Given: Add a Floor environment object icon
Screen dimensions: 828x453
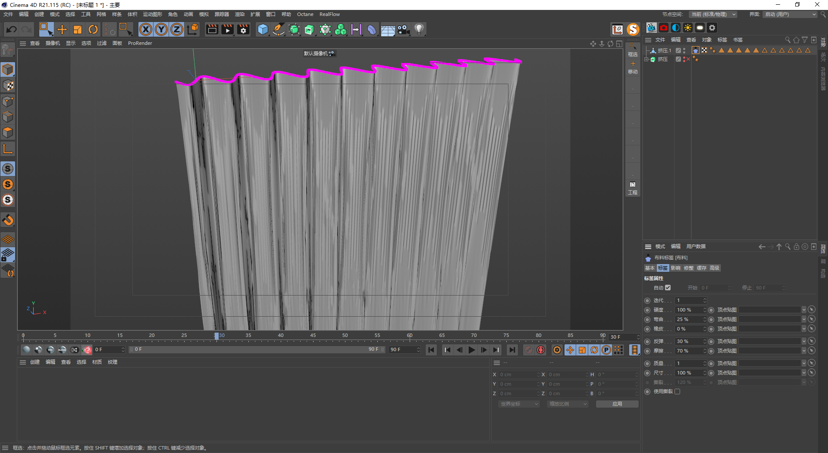Looking at the screenshot, I should (388, 29).
